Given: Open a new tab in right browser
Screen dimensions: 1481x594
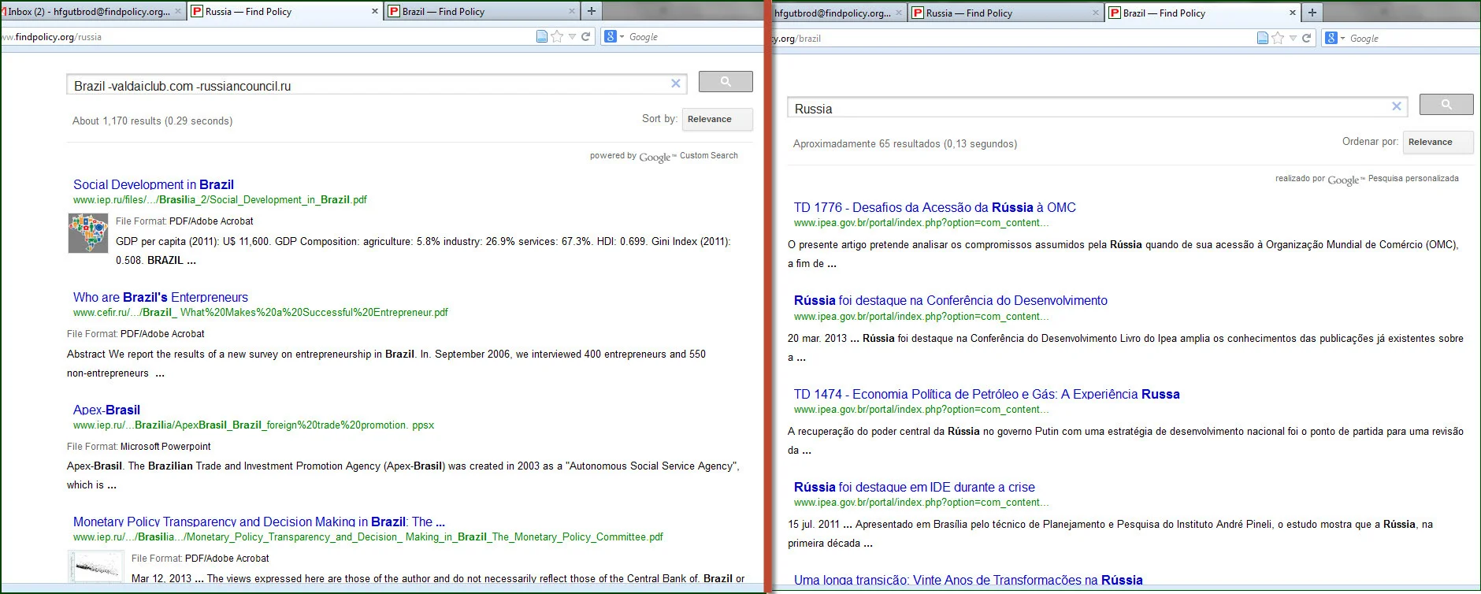Looking at the screenshot, I should [1312, 13].
